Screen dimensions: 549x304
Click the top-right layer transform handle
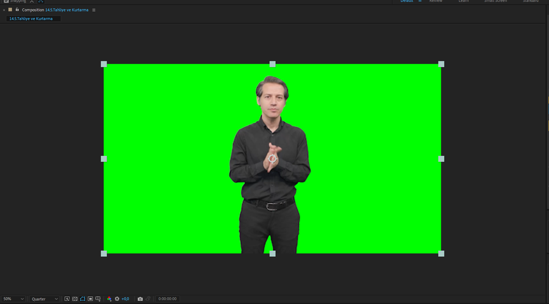441,64
